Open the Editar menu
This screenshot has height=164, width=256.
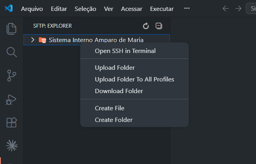click(59, 9)
